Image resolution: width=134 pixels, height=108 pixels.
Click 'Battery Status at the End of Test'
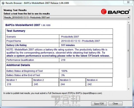pos(23,75)
